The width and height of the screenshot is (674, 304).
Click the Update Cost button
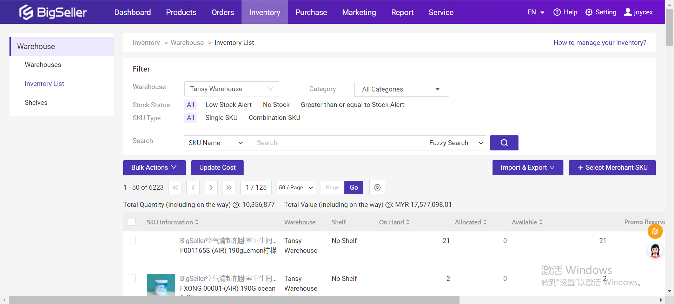tap(217, 168)
